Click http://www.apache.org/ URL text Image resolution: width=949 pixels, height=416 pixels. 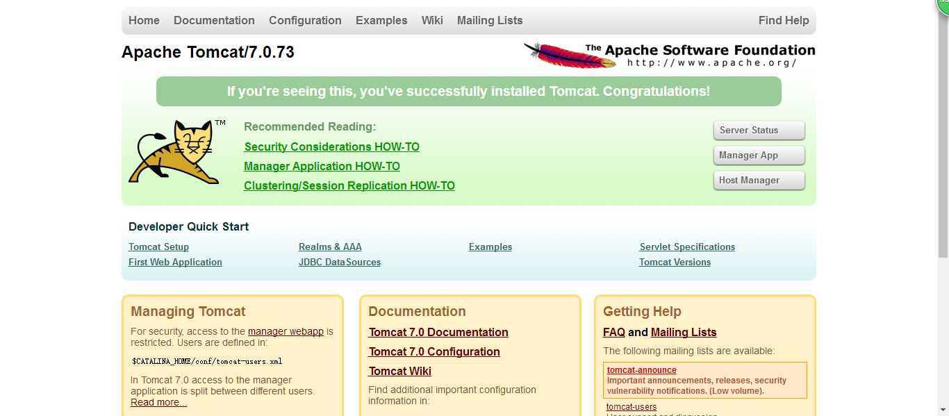click(x=711, y=63)
